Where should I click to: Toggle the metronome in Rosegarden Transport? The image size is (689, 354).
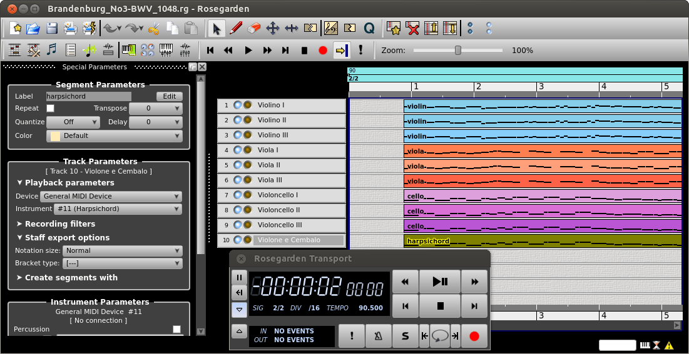378,336
